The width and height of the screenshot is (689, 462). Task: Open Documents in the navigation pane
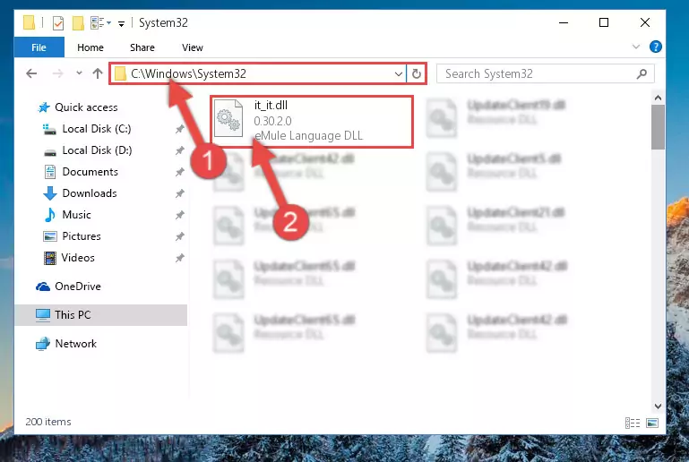[90, 172]
